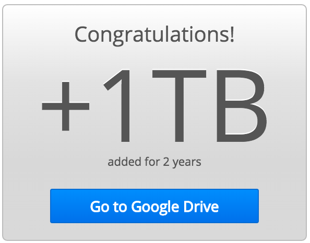Screen dimensions: 310x243
Task: Click the added for 2 years caption
Action: pyautogui.click(x=154, y=162)
